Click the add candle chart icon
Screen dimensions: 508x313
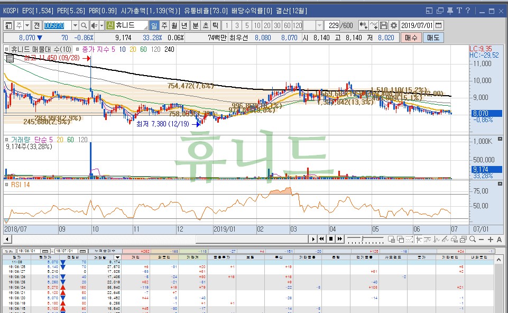coord(363,25)
